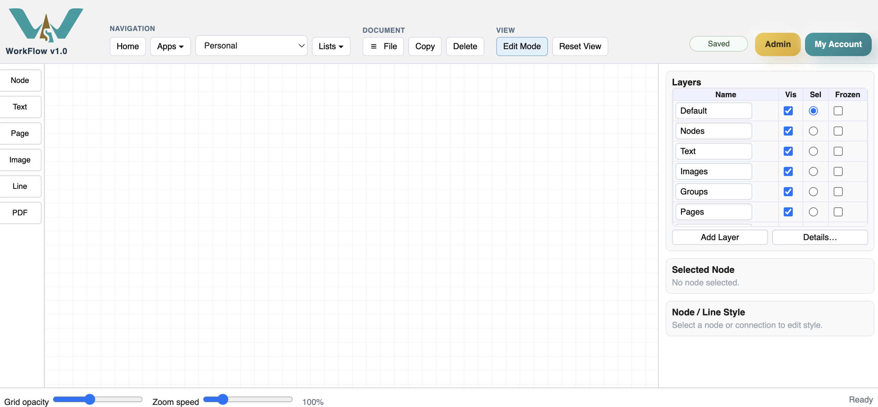Toggle visibility of Nodes layer
The width and height of the screenshot is (878, 407).
(x=788, y=131)
